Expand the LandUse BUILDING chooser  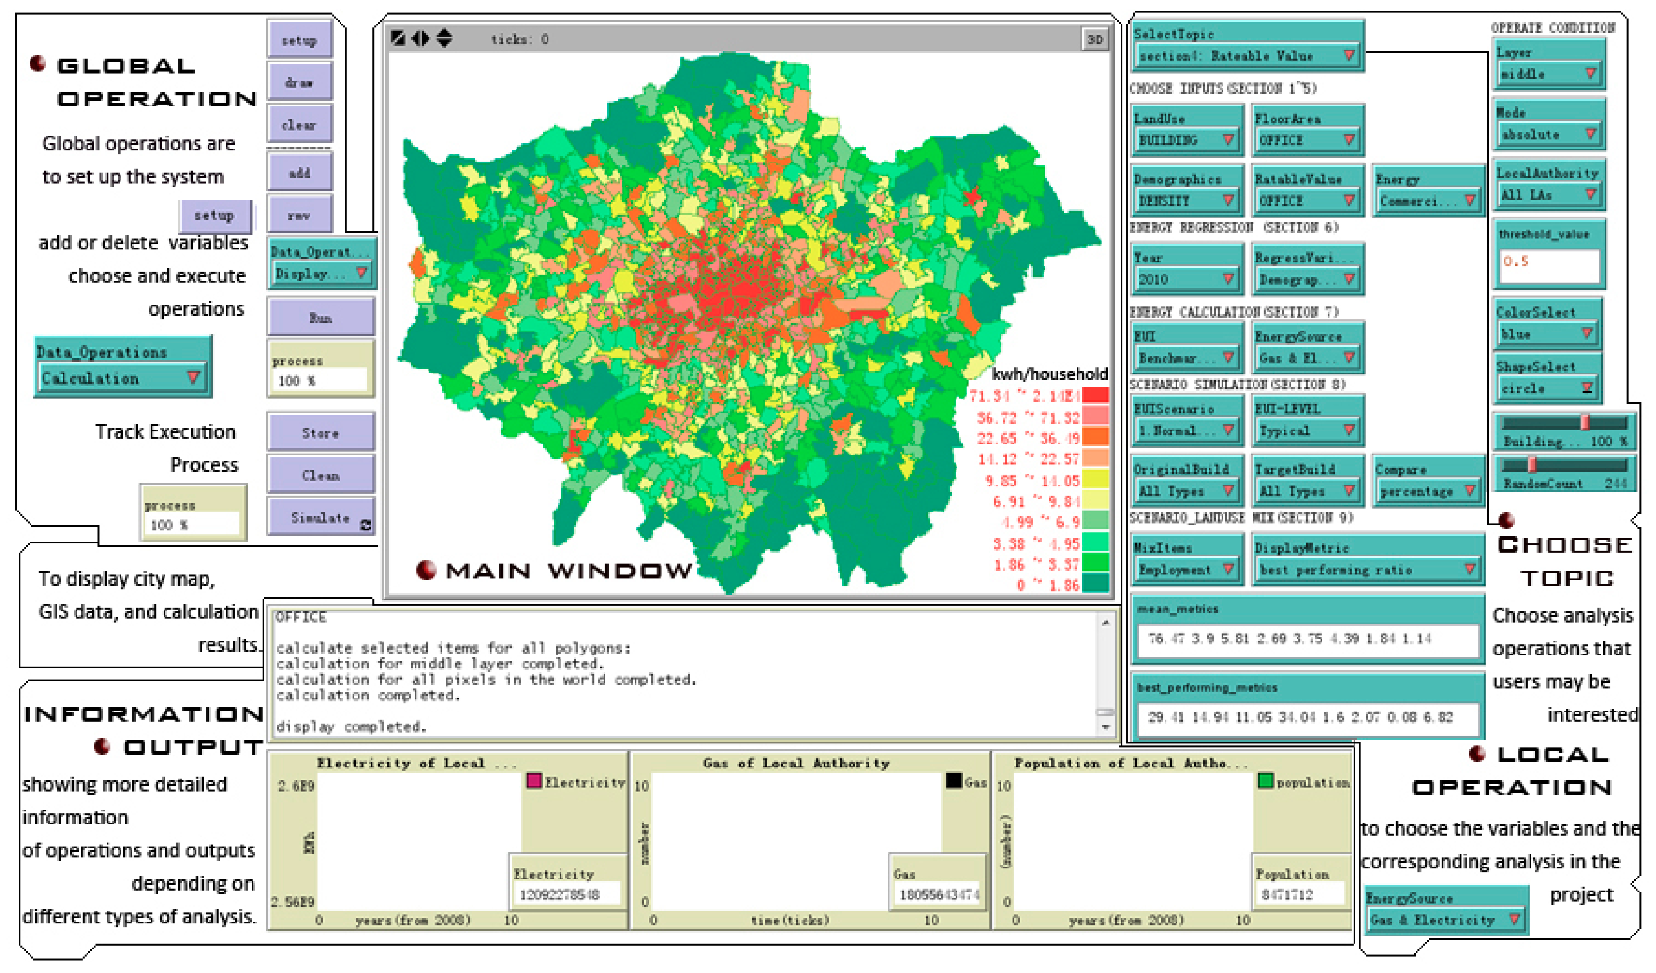pos(1187,140)
